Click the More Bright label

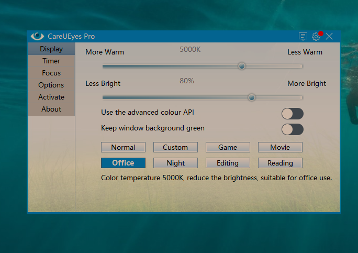point(307,84)
